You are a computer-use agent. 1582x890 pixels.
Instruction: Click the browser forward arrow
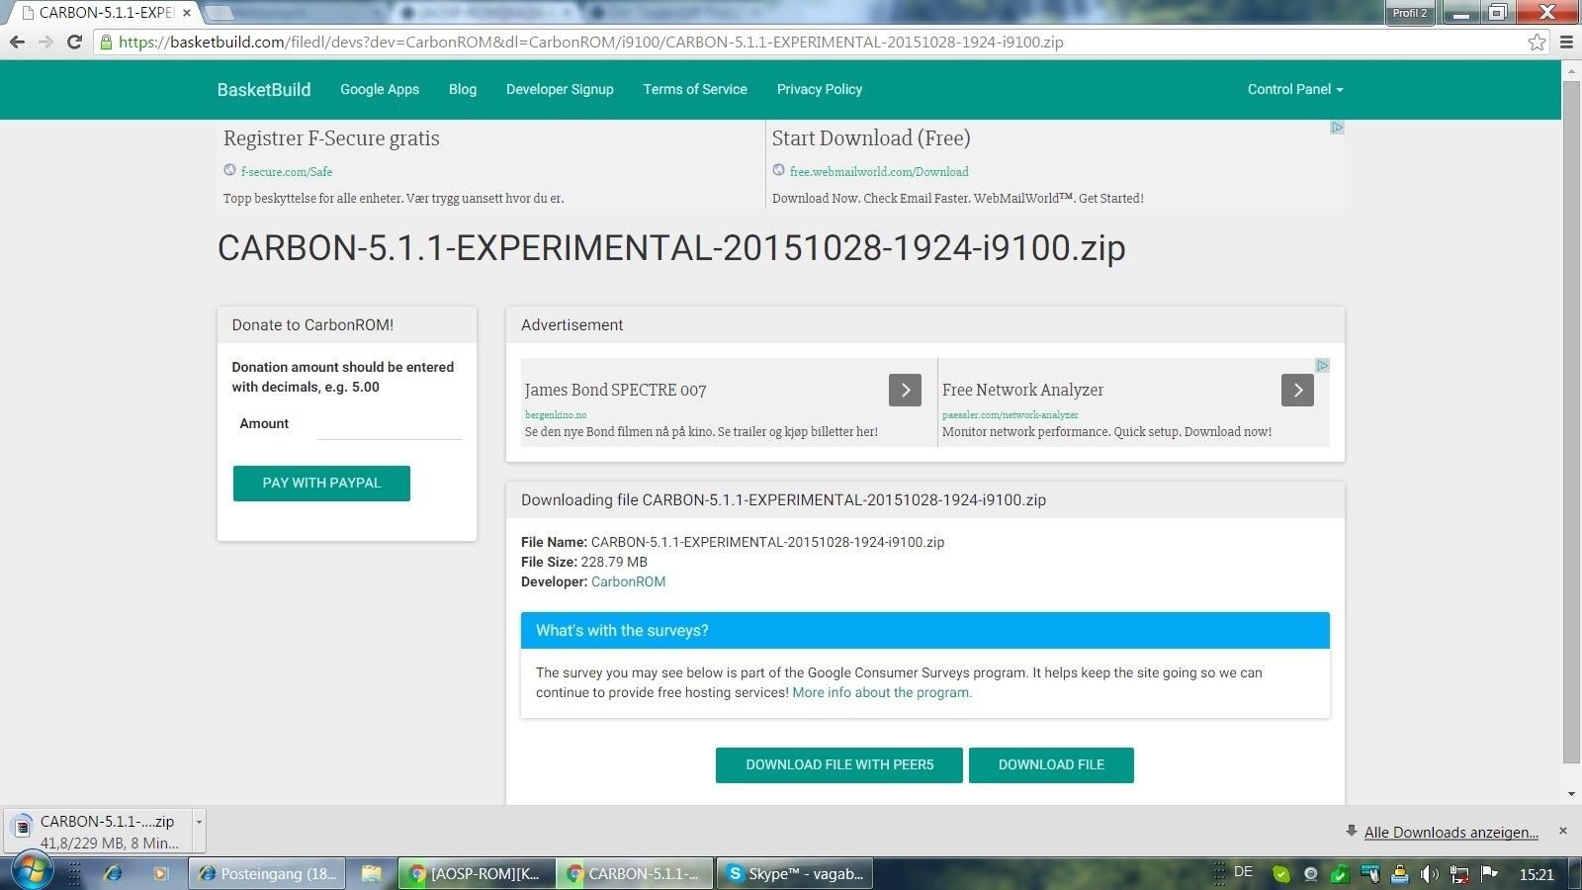(45, 42)
